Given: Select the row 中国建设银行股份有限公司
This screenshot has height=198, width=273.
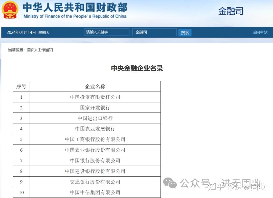Looking at the screenshot, I should pyautogui.click(x=87, y=171).
